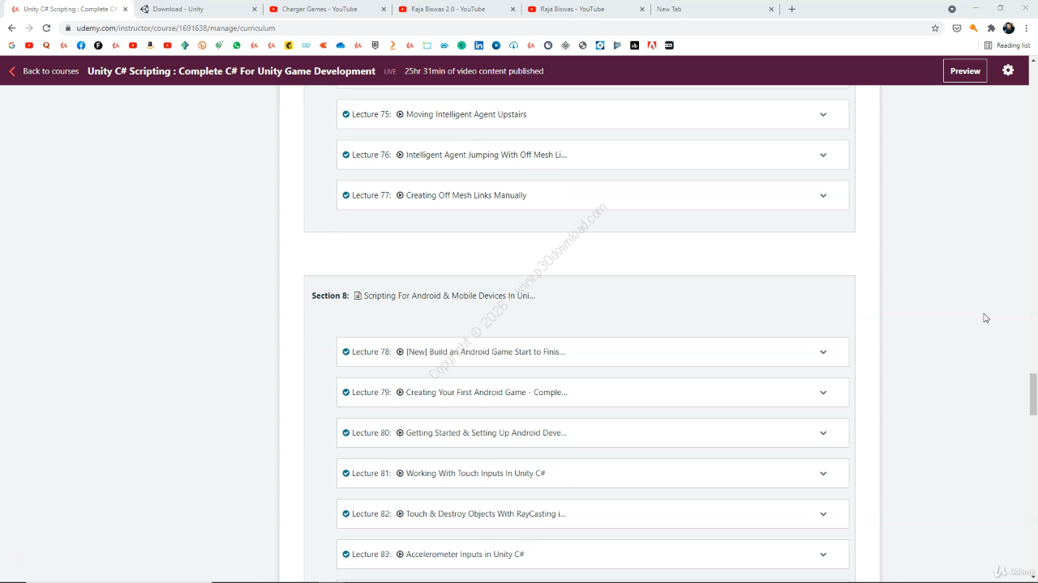Image resolution: width=1038 pixels, height=583 pixels.
Task: Click the orange key extension icon
Action: (974, 28)
